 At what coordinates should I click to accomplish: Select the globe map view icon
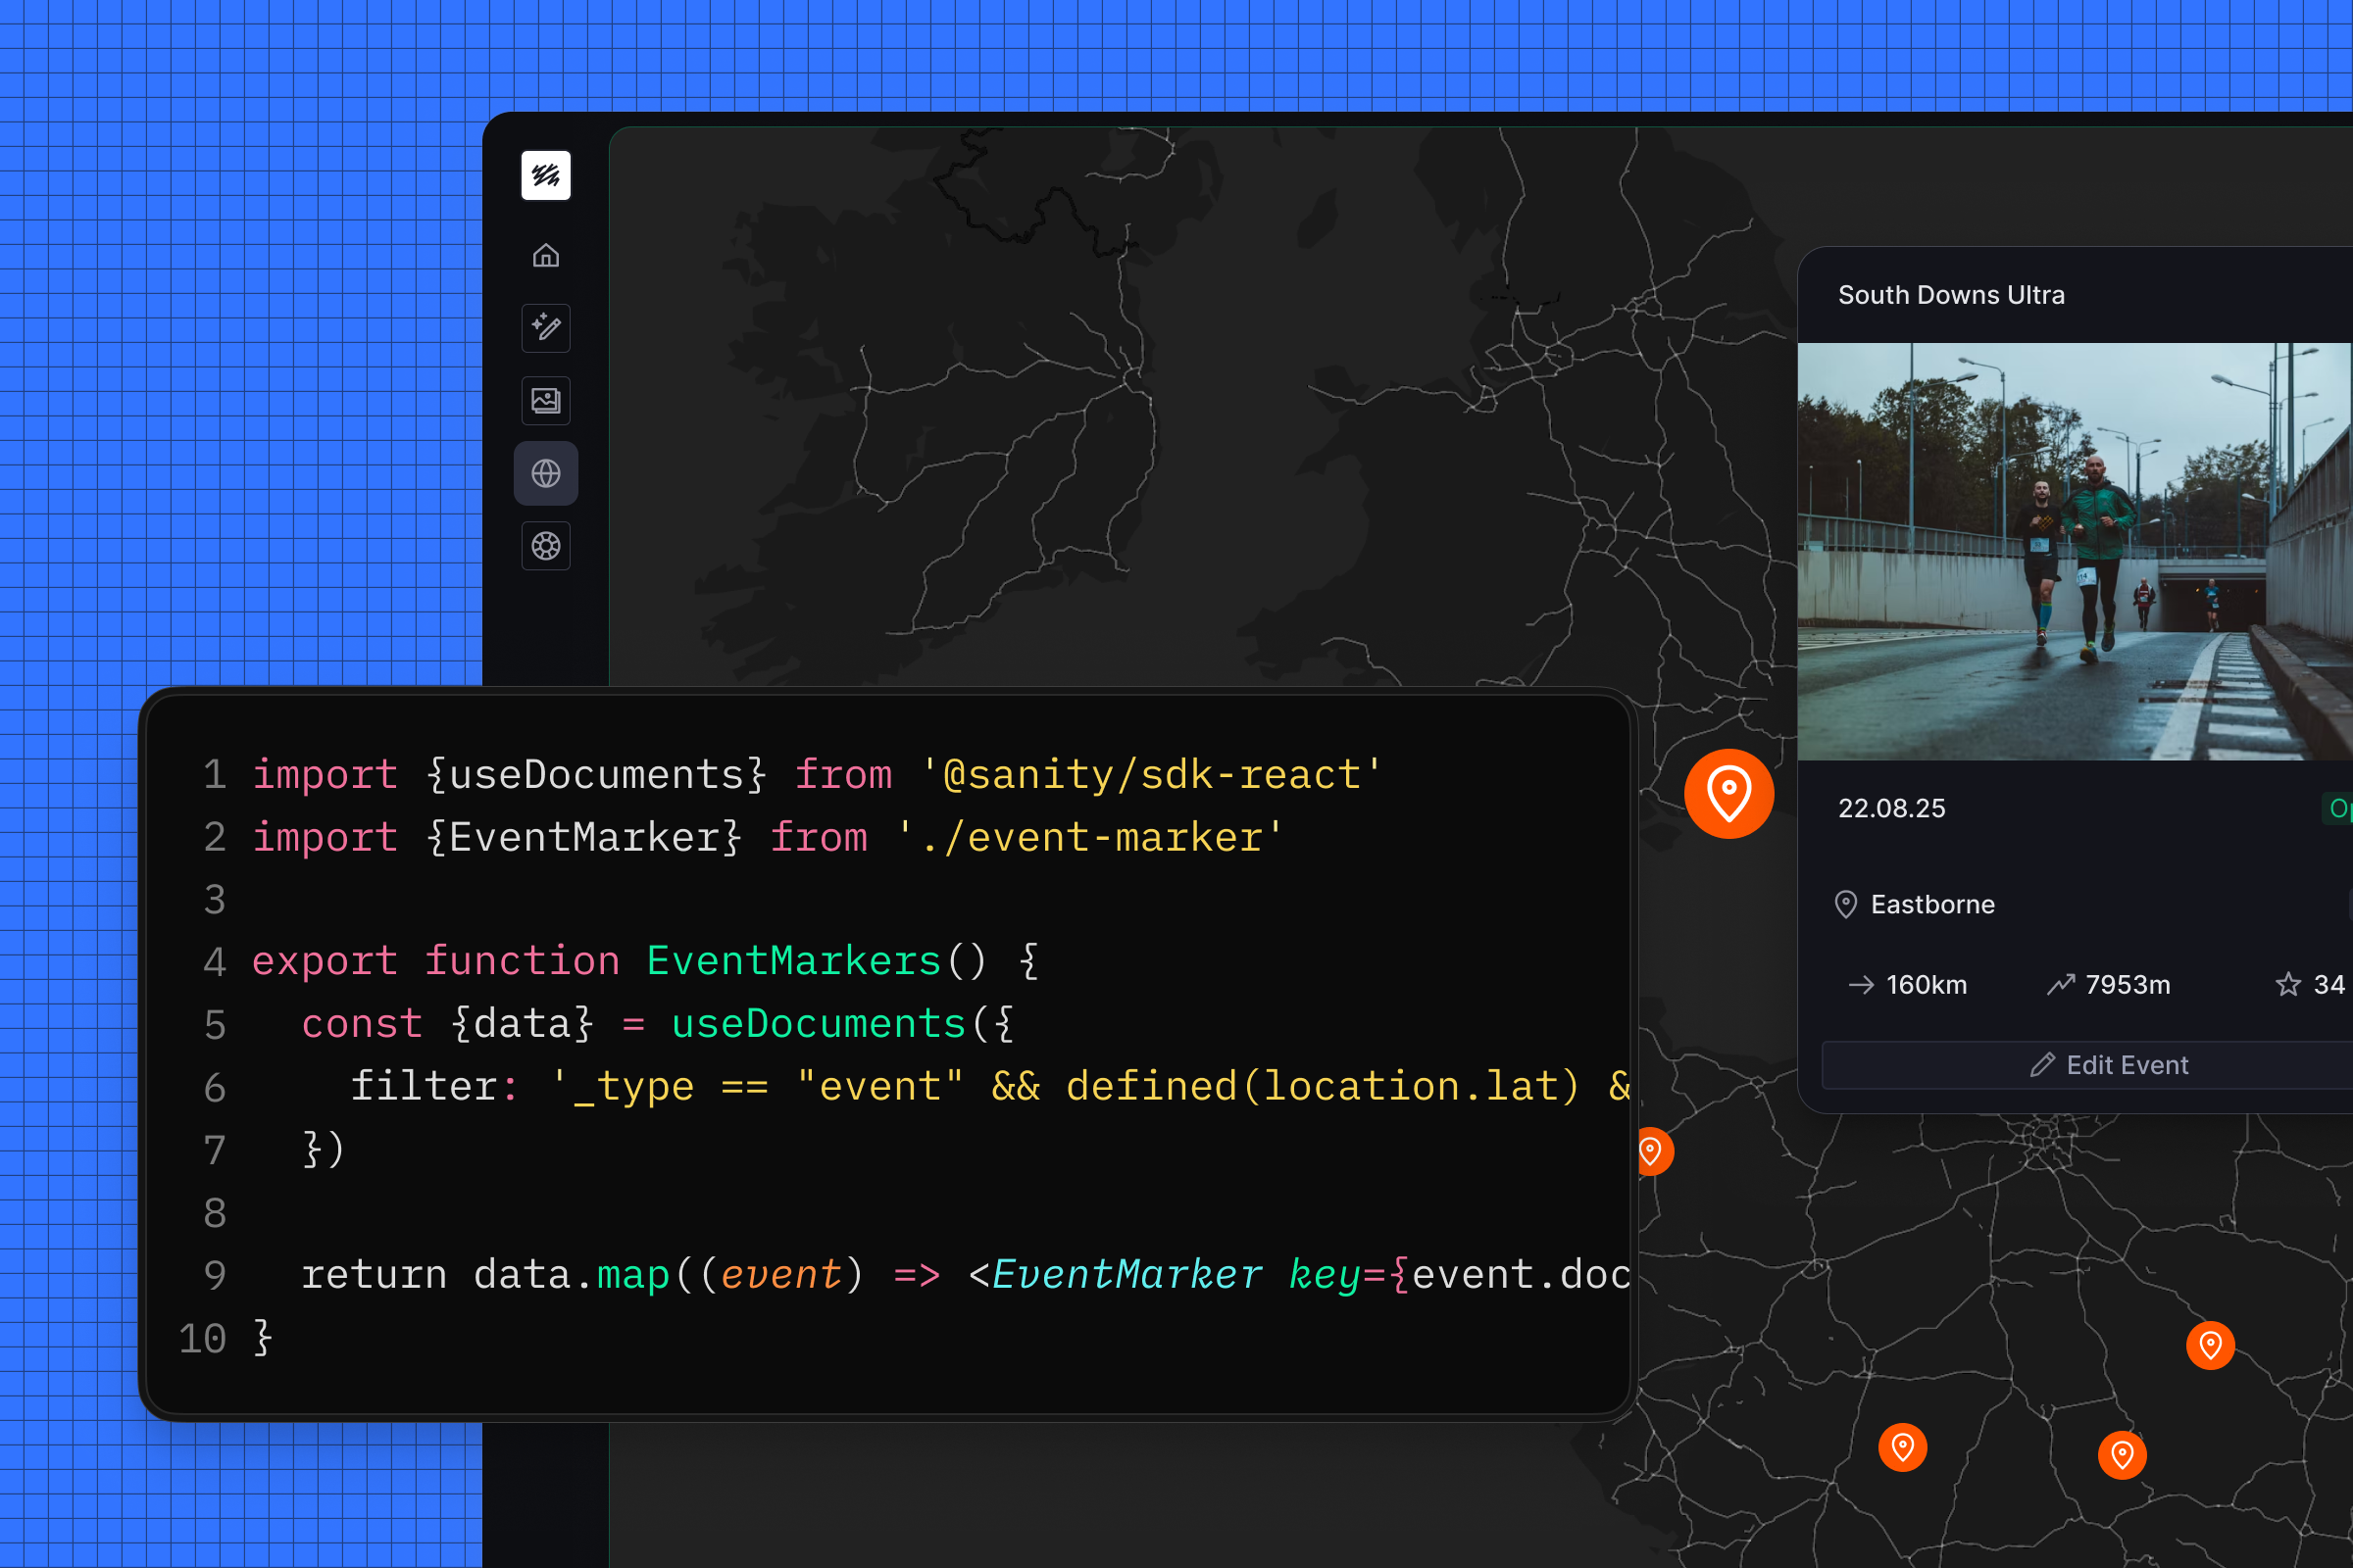click(545, 473)
